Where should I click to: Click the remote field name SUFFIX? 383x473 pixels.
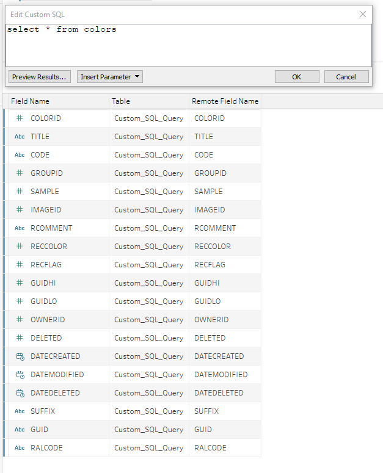click(206, 411)
